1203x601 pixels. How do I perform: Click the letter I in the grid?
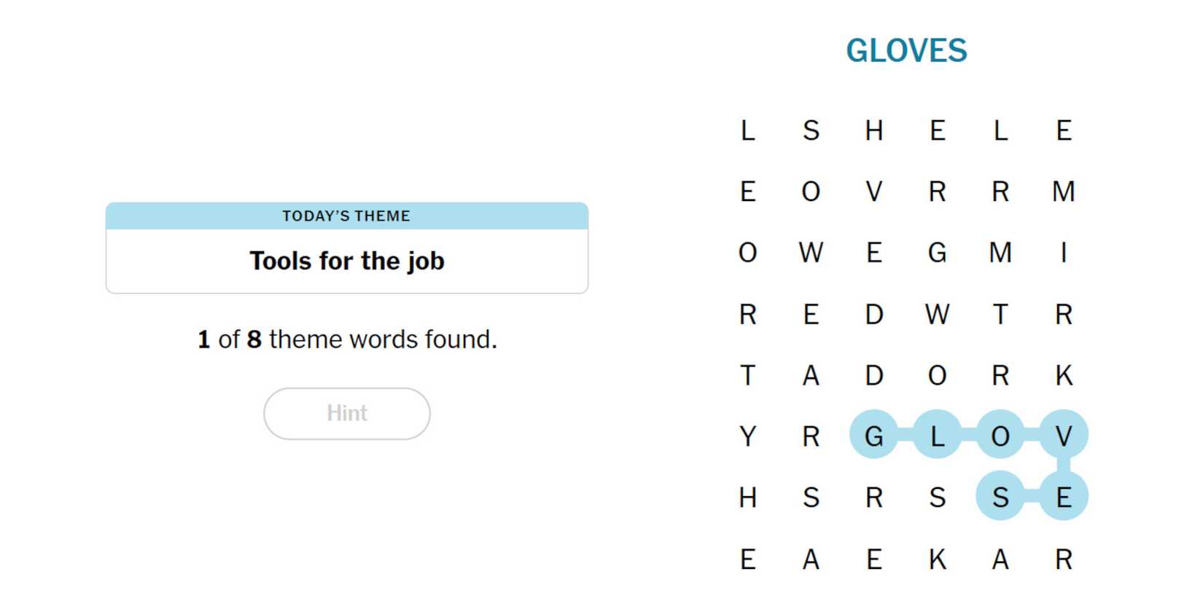click(x=1064, y=252)
